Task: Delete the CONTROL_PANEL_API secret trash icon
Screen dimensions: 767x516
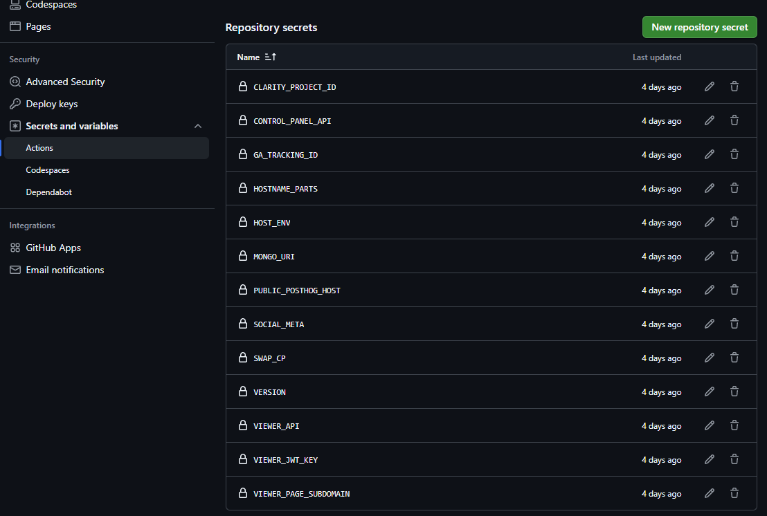Action: pos(734,121)
